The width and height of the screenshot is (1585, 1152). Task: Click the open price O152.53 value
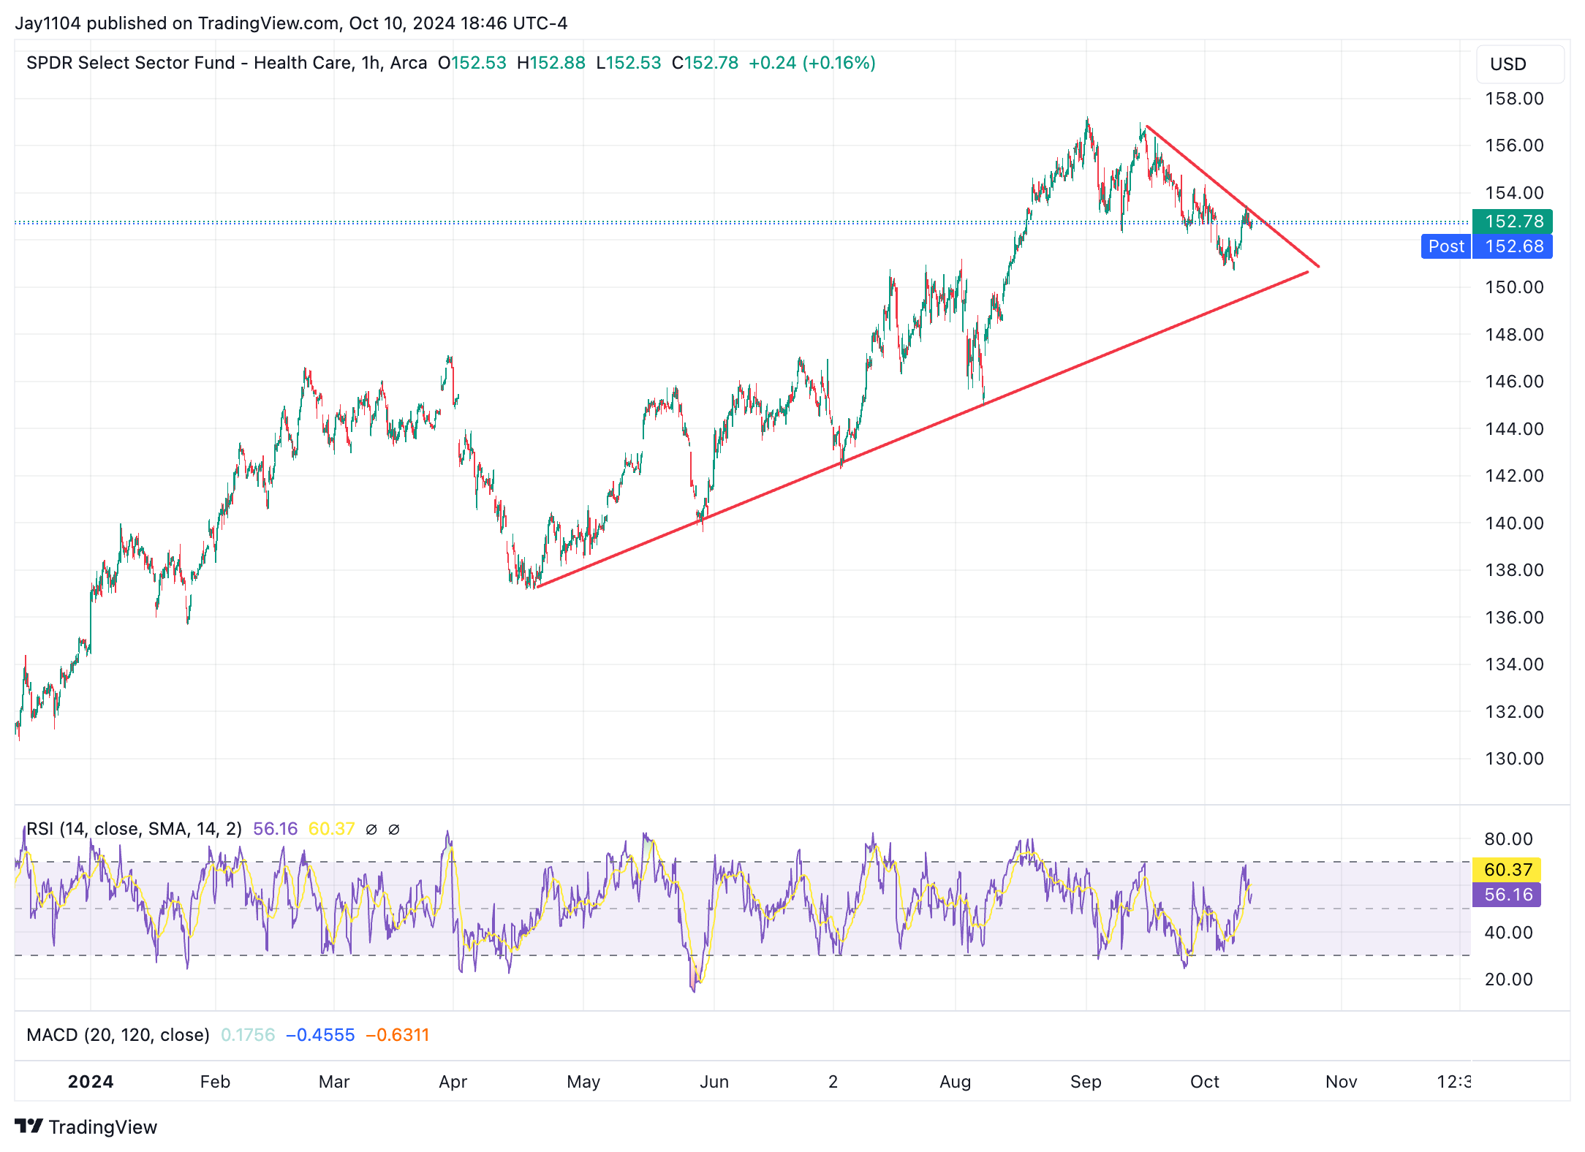(472, 63)
